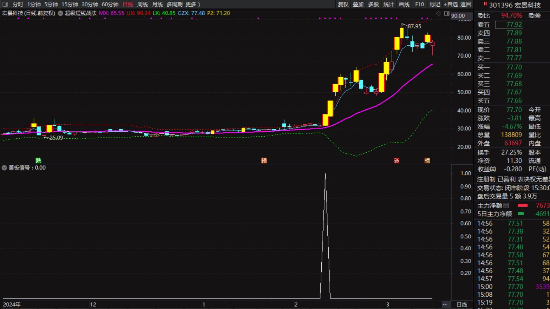This screenshot has height=309, width=550.
Task: Click the red R badge beside 301396
Action: [x=485, y=4]
